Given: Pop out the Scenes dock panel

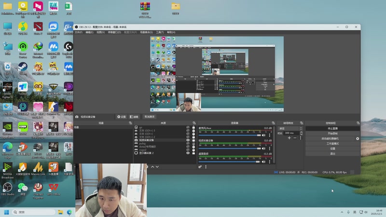Looking at the screenshot, I should pyautogui.click(x=130, y=123).
